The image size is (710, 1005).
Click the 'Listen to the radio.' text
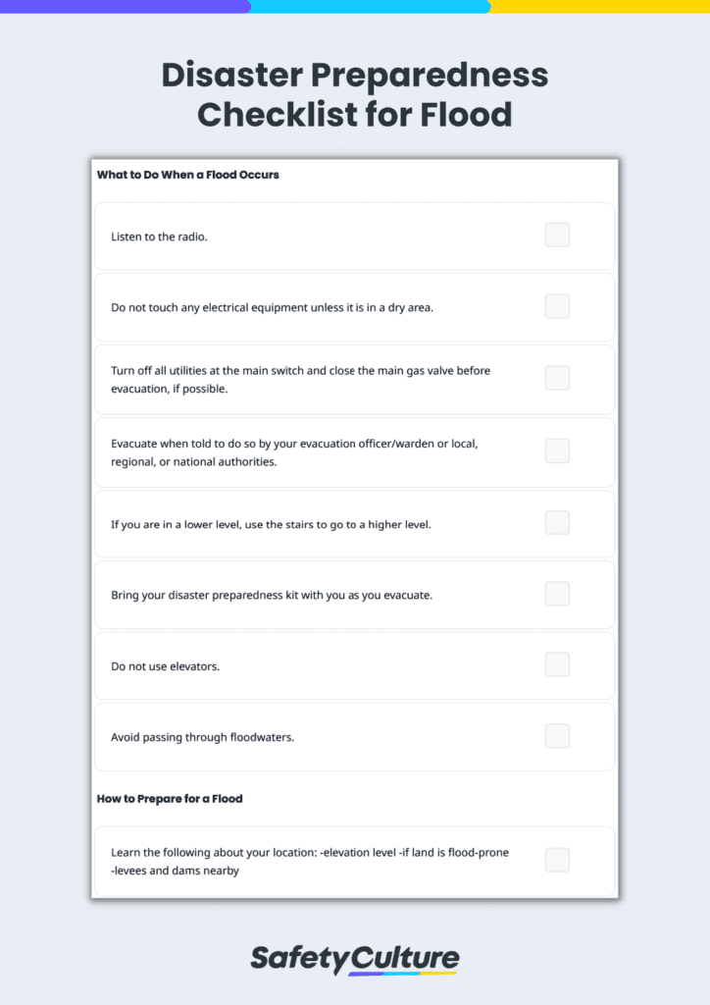tap(160, 237)
